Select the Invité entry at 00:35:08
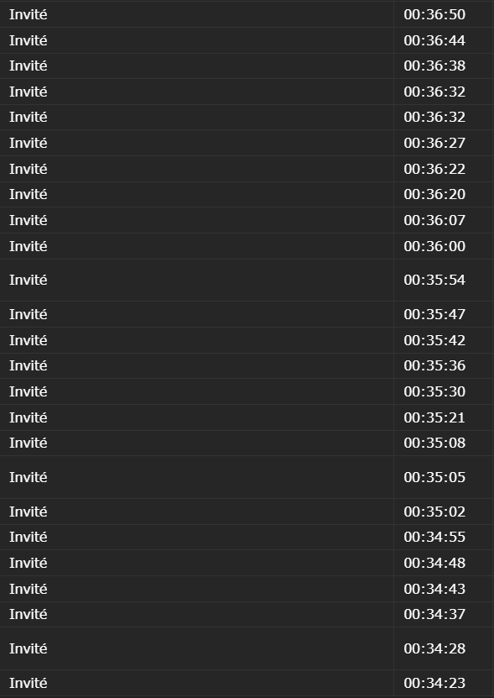The image size is (494, 698). [247, 443]
